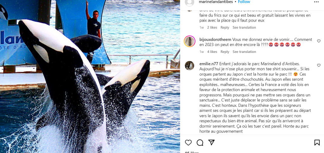Screen dimensions: 324x153
Task: Open marinelandantibes profile avatar at top
Action: point(189,2)
